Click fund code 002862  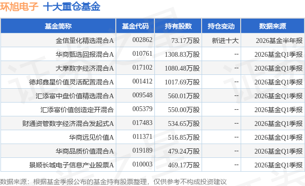click(142, 40)
